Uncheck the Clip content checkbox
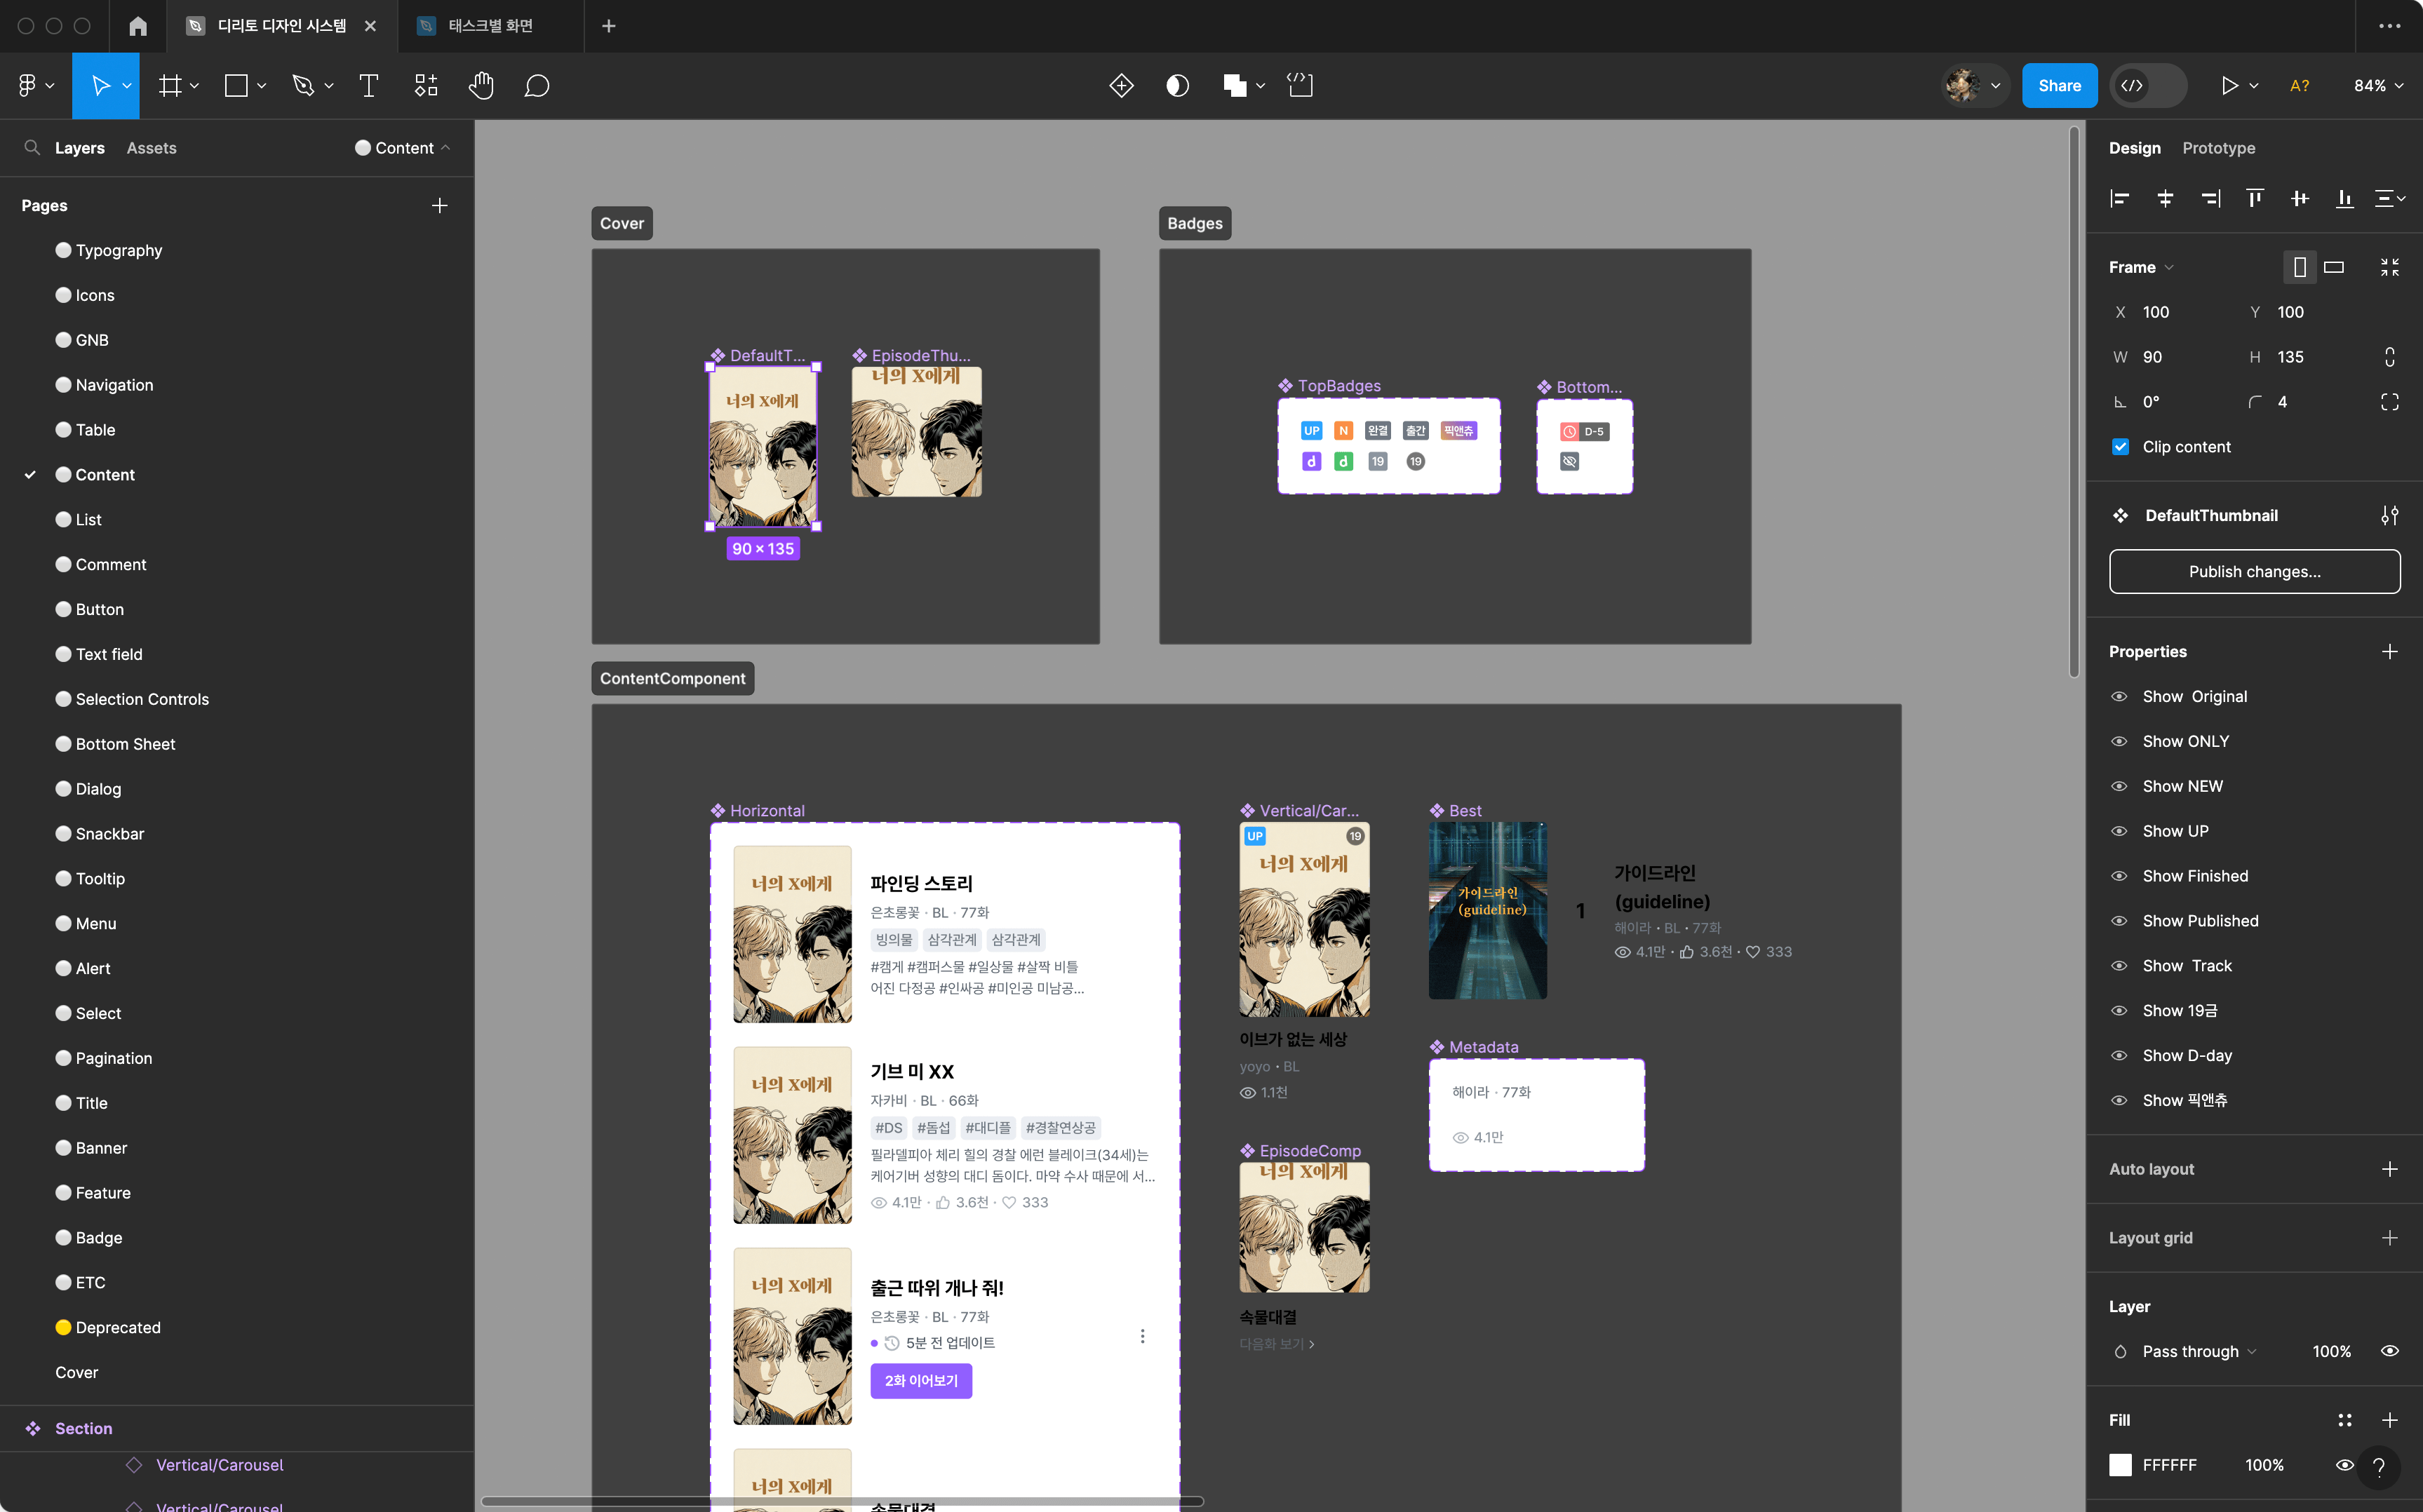 click(2120, 447)
